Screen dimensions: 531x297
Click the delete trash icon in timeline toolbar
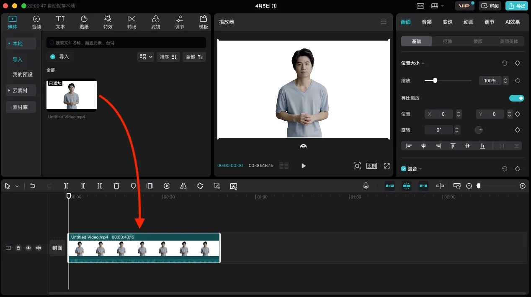click(116, 186)
